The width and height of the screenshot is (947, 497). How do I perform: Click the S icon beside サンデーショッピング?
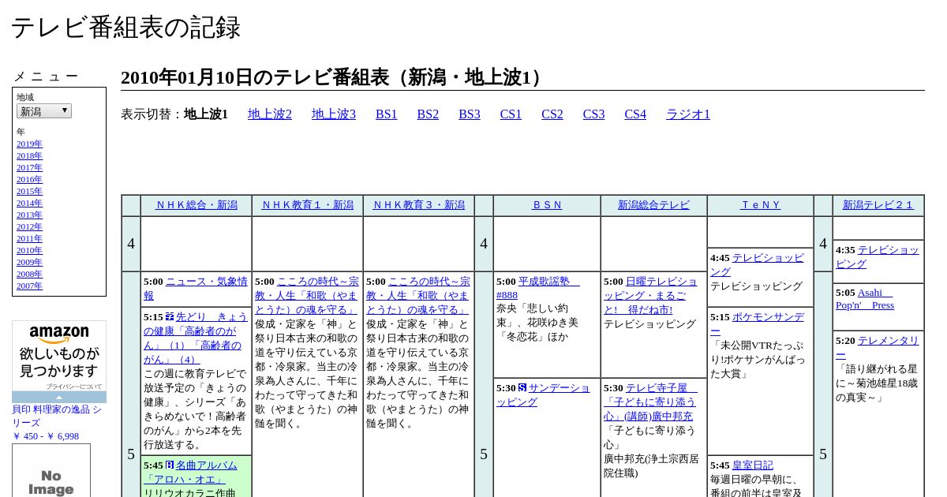point(522,387)
